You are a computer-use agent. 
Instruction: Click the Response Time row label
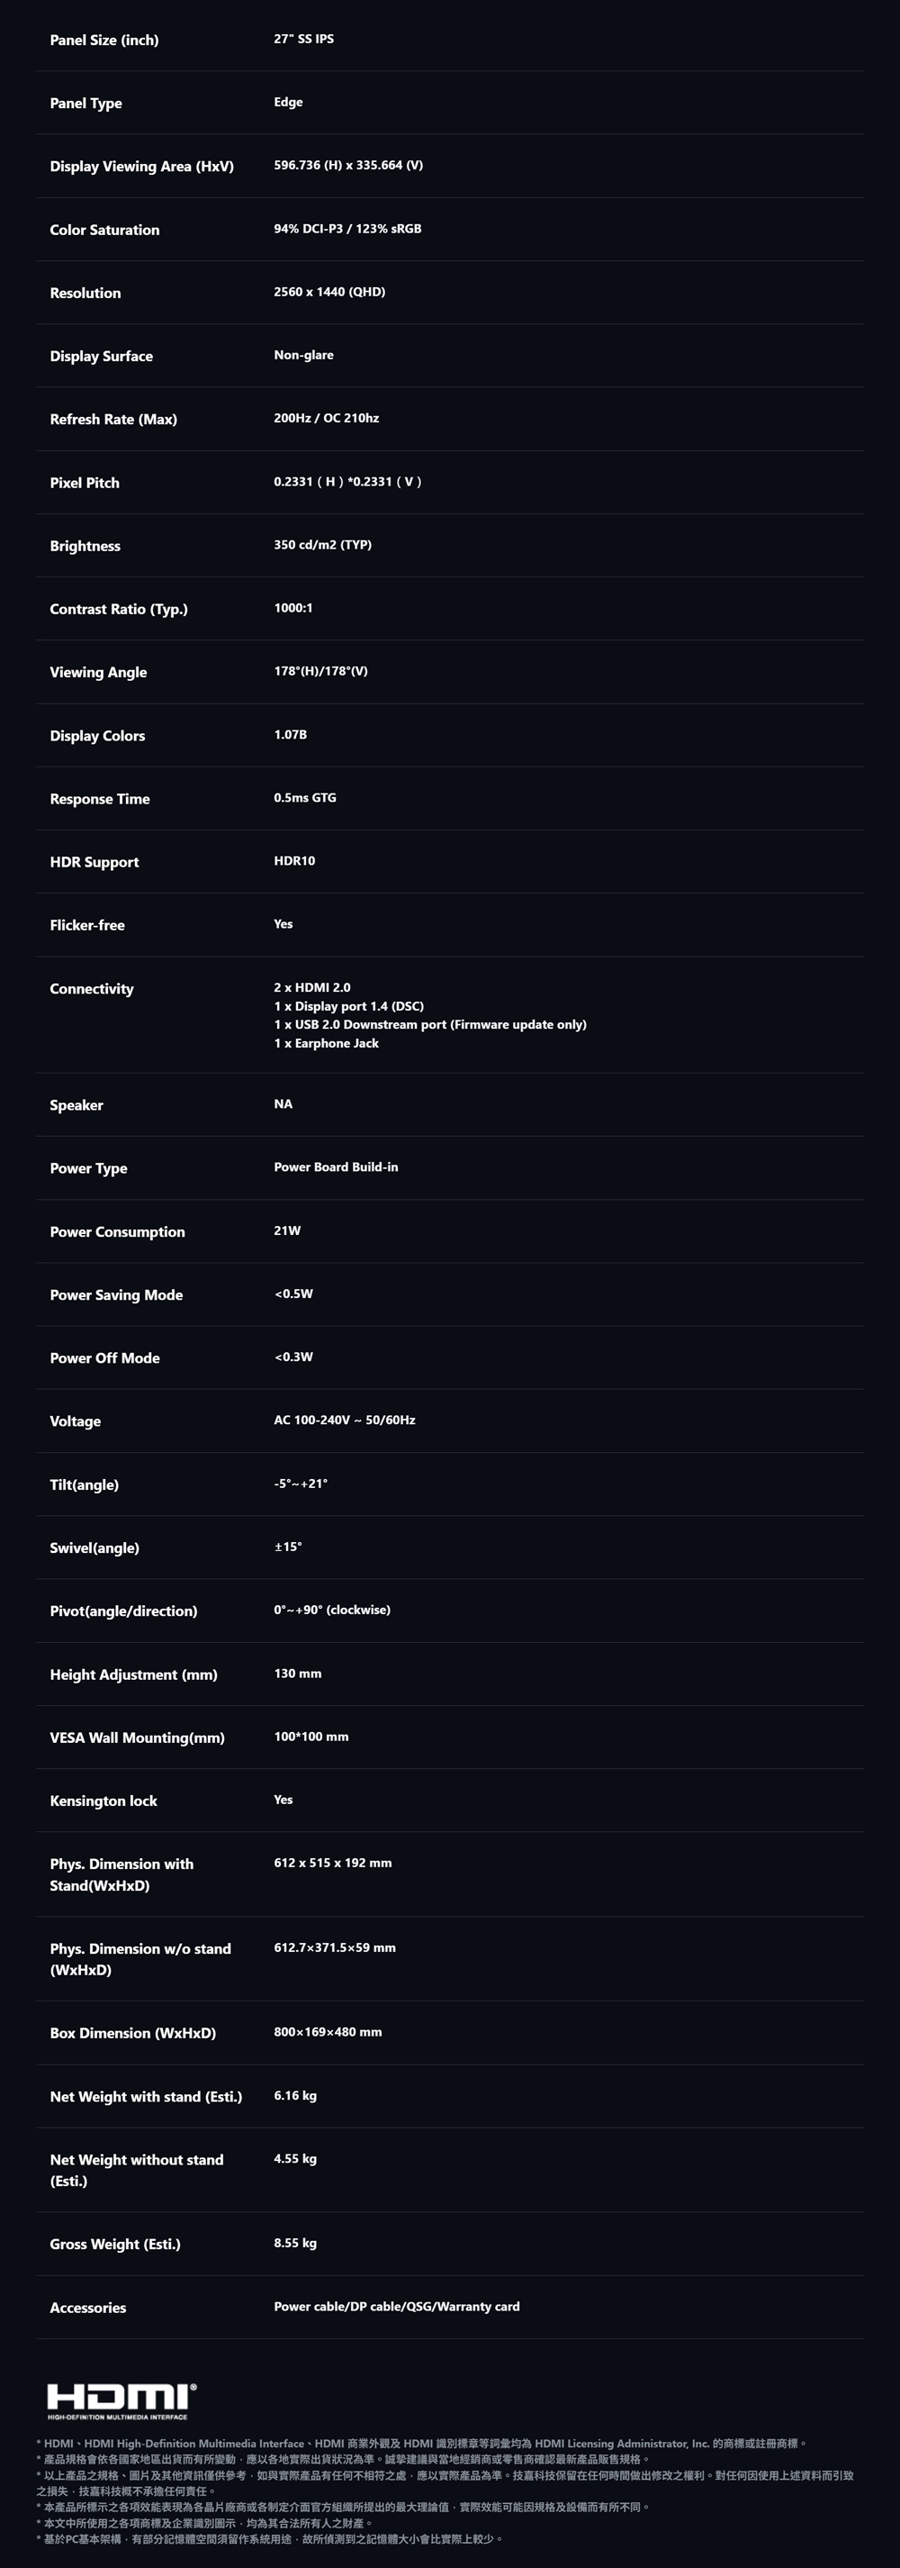click(x=100, y=800)
